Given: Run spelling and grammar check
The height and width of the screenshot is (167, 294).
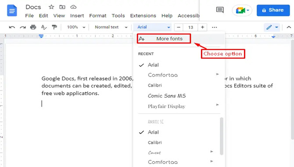Looking at the screenshot, I should (x=44, y=27).
